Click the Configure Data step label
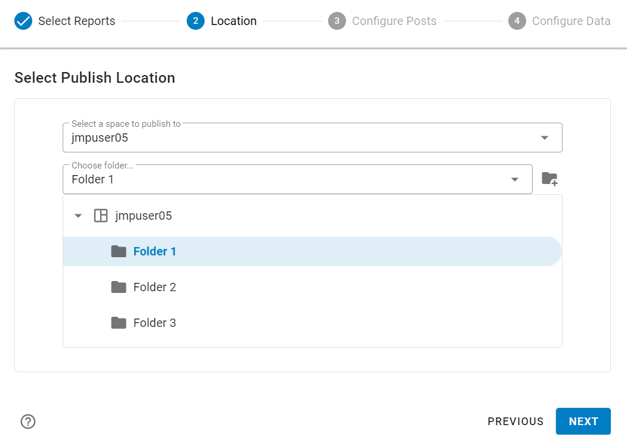Image resolution: width=627 pixels, height=443 pixels. pyautogui.click(x=571, y=20)
